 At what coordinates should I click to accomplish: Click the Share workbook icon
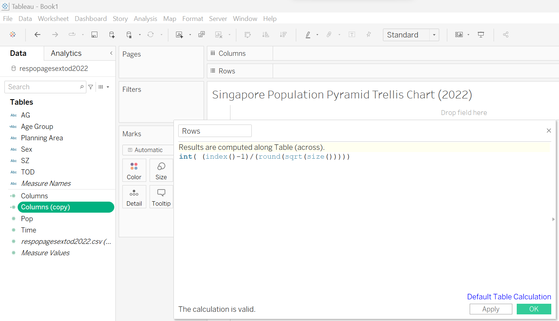pos(506,35)
